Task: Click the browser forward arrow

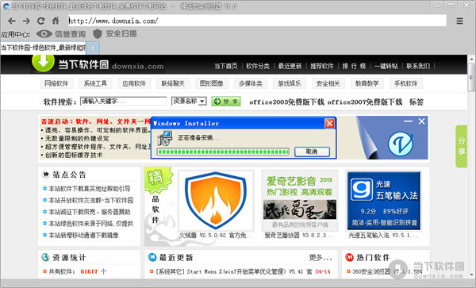Action: coord(26,21)
